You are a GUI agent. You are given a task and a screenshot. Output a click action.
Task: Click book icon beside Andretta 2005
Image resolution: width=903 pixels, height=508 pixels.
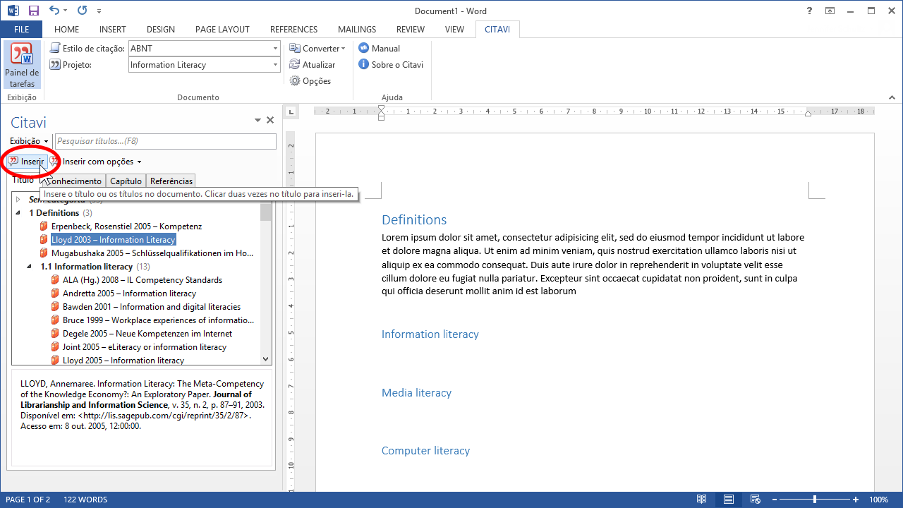pyautogui.click(x=55, y=294)
